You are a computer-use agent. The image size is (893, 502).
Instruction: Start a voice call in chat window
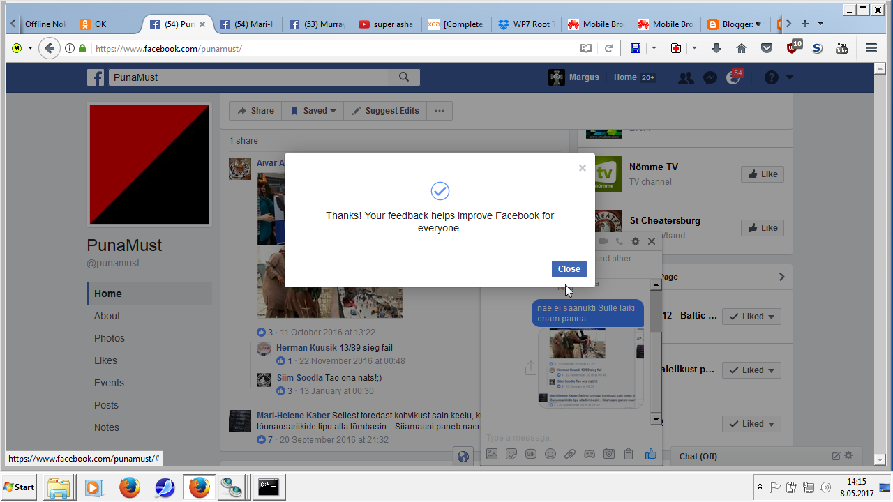(620, 241)
